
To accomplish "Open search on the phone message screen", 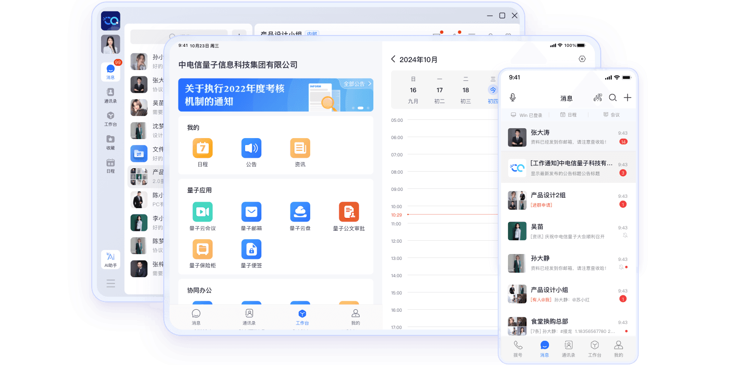I will click(613, 98).
